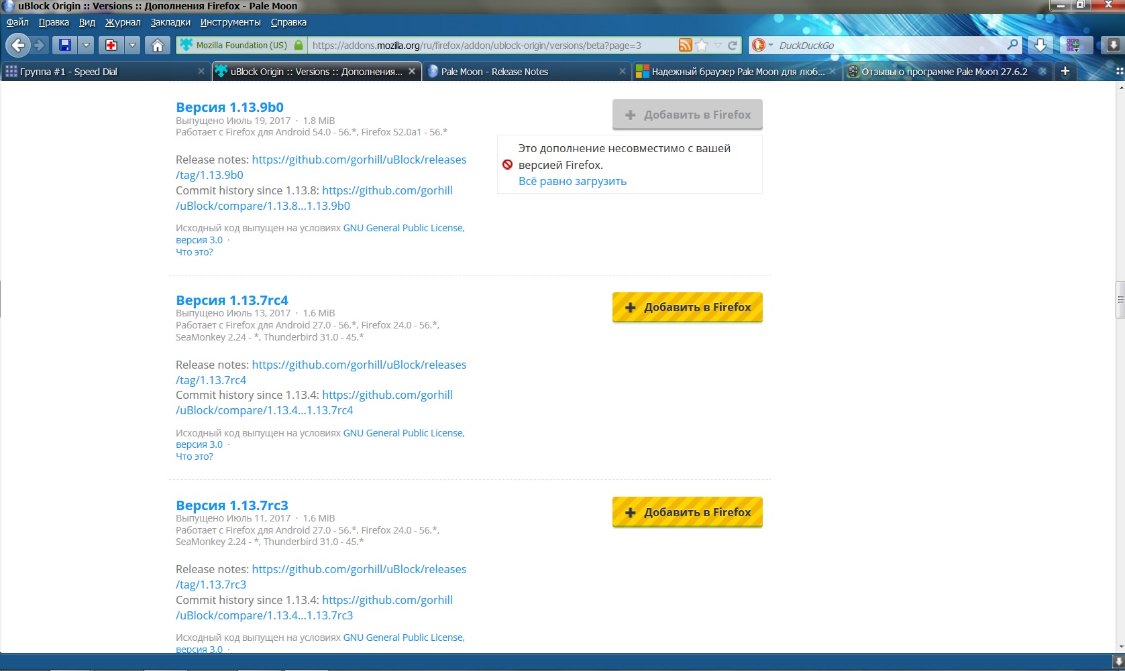Click Что это? under version 1.13.7rc4
The image size is (1125, 671).
(194, 456)
